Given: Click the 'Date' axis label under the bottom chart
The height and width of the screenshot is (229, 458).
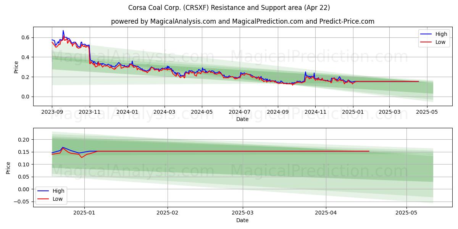Looking at the screenshot, I should click(242, 220).
